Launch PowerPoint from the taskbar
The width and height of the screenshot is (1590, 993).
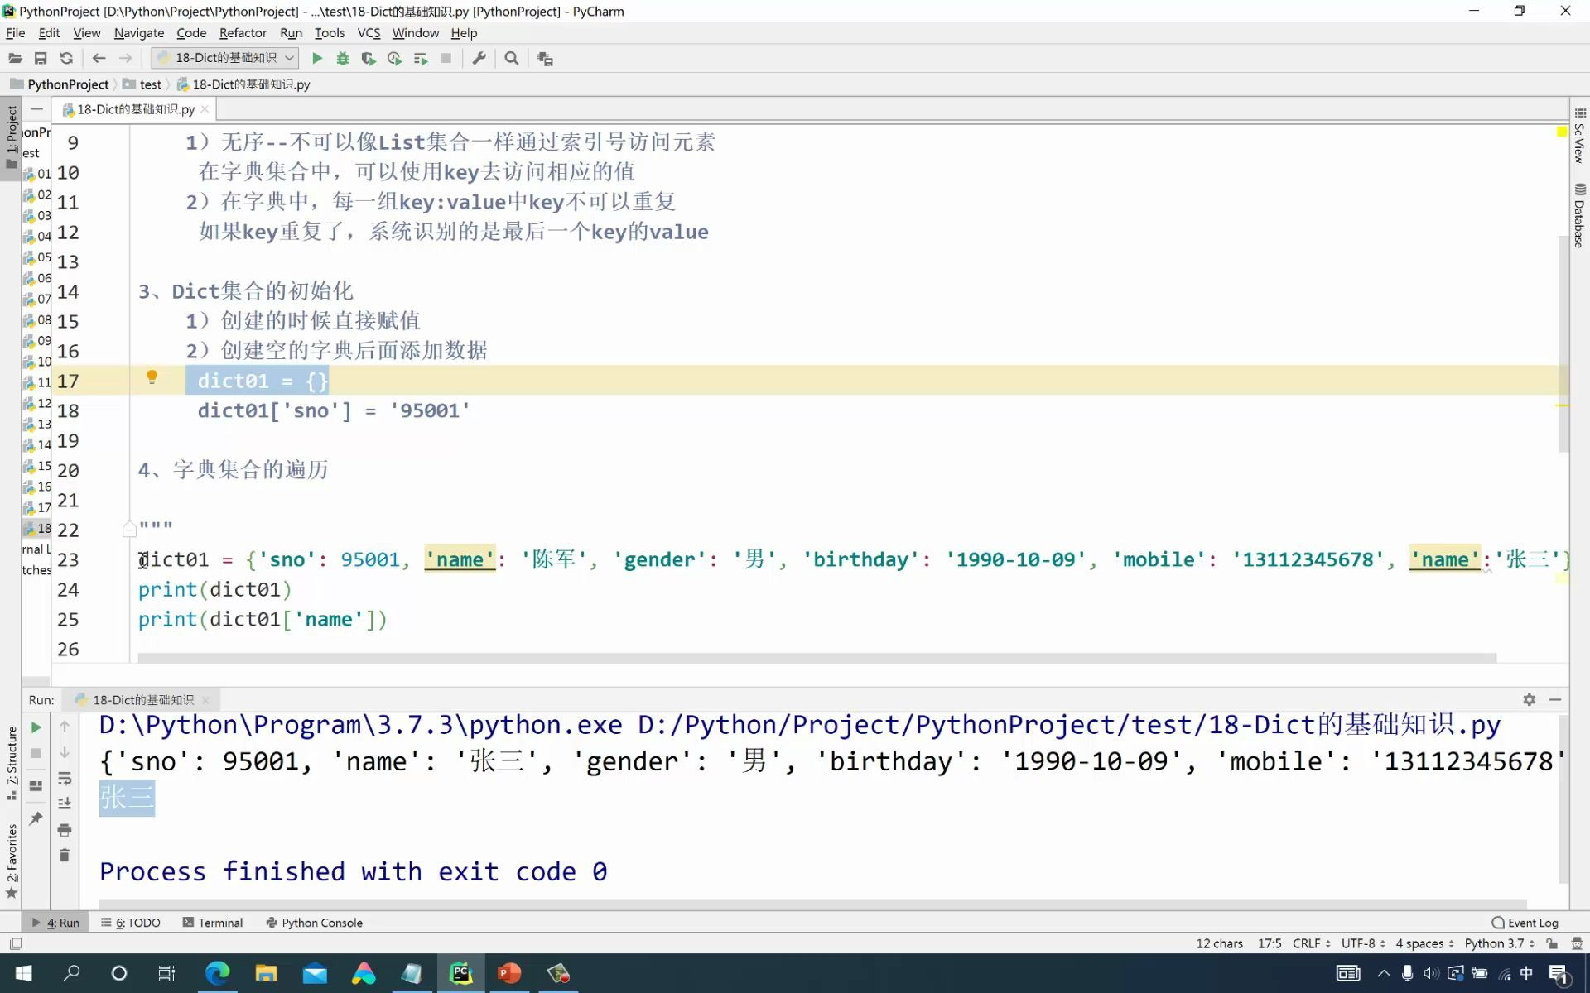pyautogui.click(x=508, y=973)
